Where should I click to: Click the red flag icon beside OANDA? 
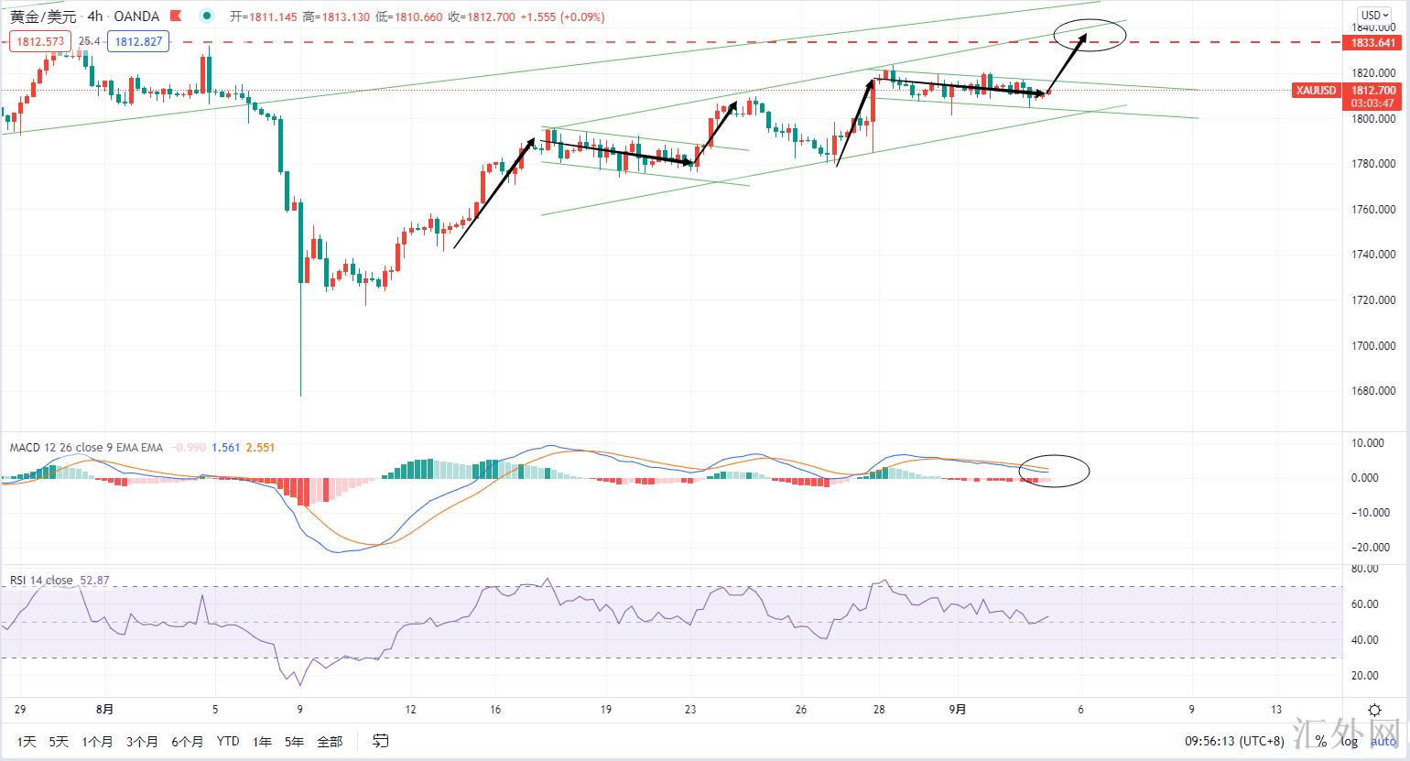click(x=178, y=16)
